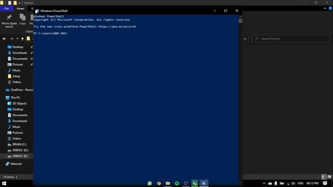Switch Explorer to details view icon
The width and height of the screenshot is (333, 187).
coord(323,177)
